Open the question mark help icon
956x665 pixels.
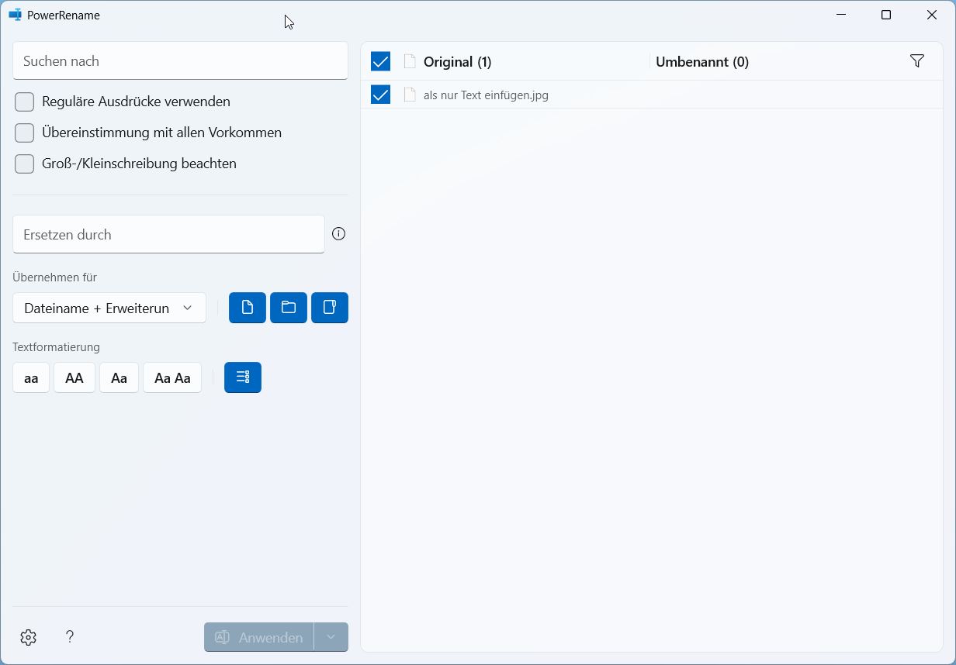pyautogui.click(x=70, y=637)
